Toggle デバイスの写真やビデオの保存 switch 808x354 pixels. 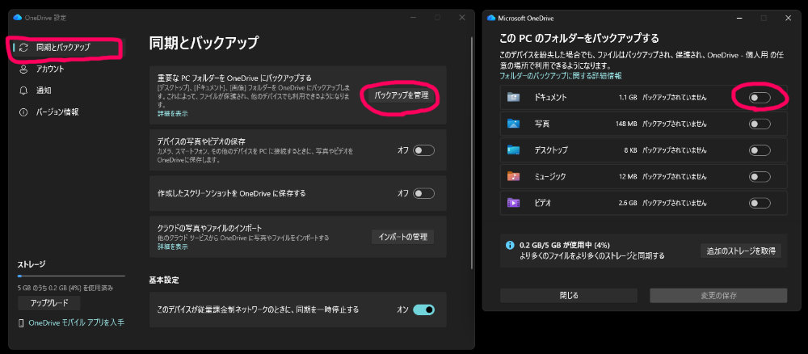(423, 150)
